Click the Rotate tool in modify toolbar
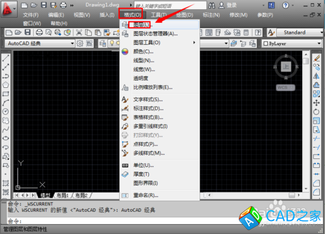Viewport: 325px width, 234px height. pyautogui.click(x=317, y=112)
